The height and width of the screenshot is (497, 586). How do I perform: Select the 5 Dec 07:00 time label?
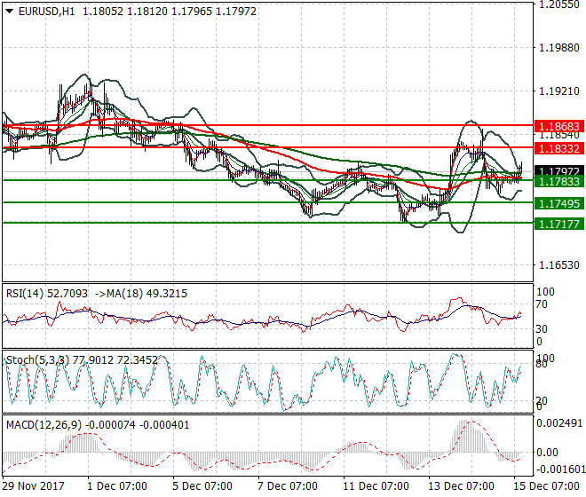tap(202, 486)
